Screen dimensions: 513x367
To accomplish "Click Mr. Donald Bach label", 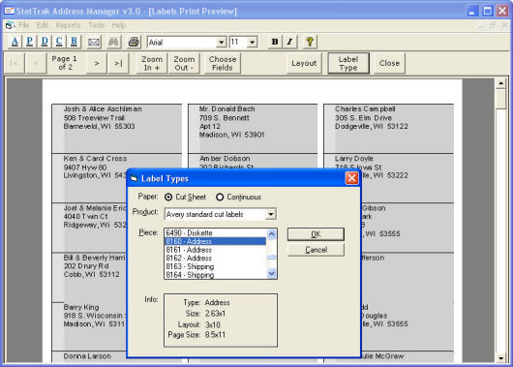I will 253,129.
